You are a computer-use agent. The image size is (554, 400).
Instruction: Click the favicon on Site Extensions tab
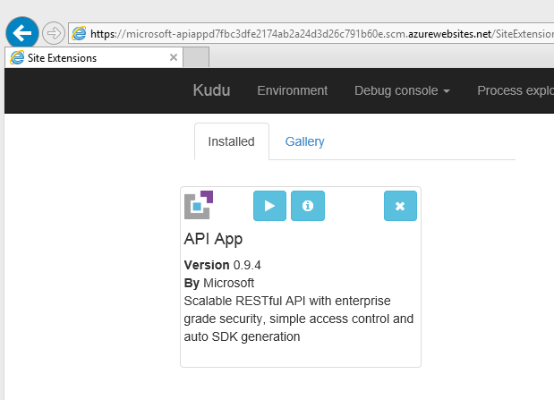point(16,58)
